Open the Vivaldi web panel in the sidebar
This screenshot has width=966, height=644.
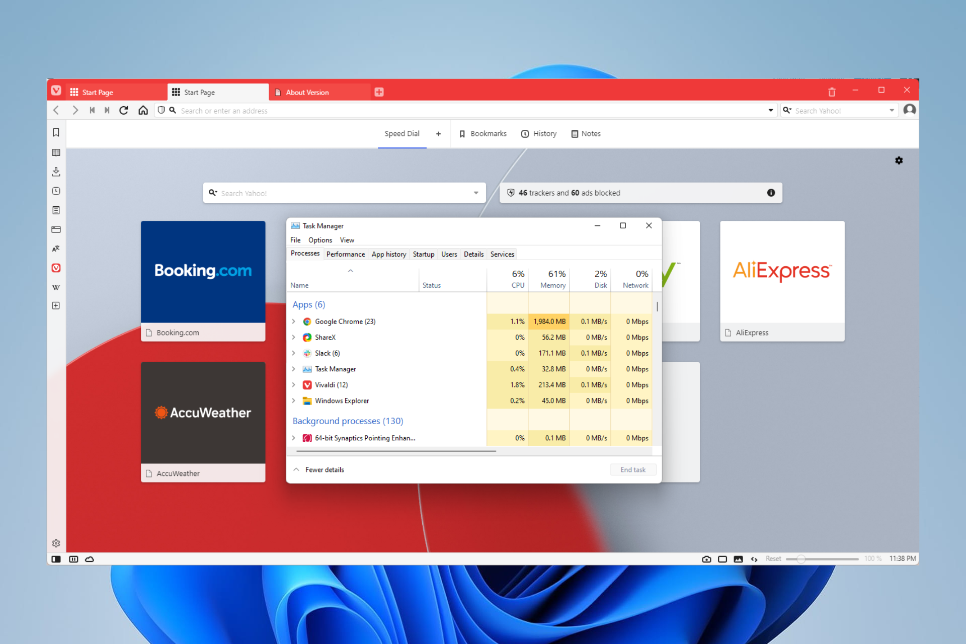click(56, 268)
